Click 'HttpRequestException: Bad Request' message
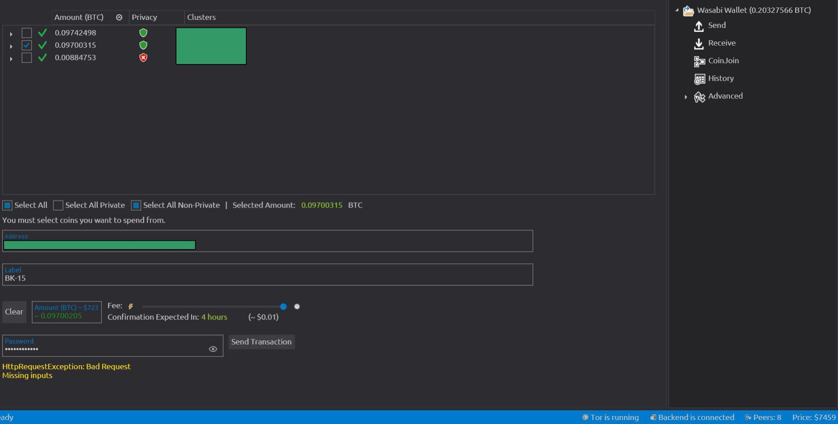Image resolution: width=838 pixels, height=424 pixels. (x=66, y=367)
